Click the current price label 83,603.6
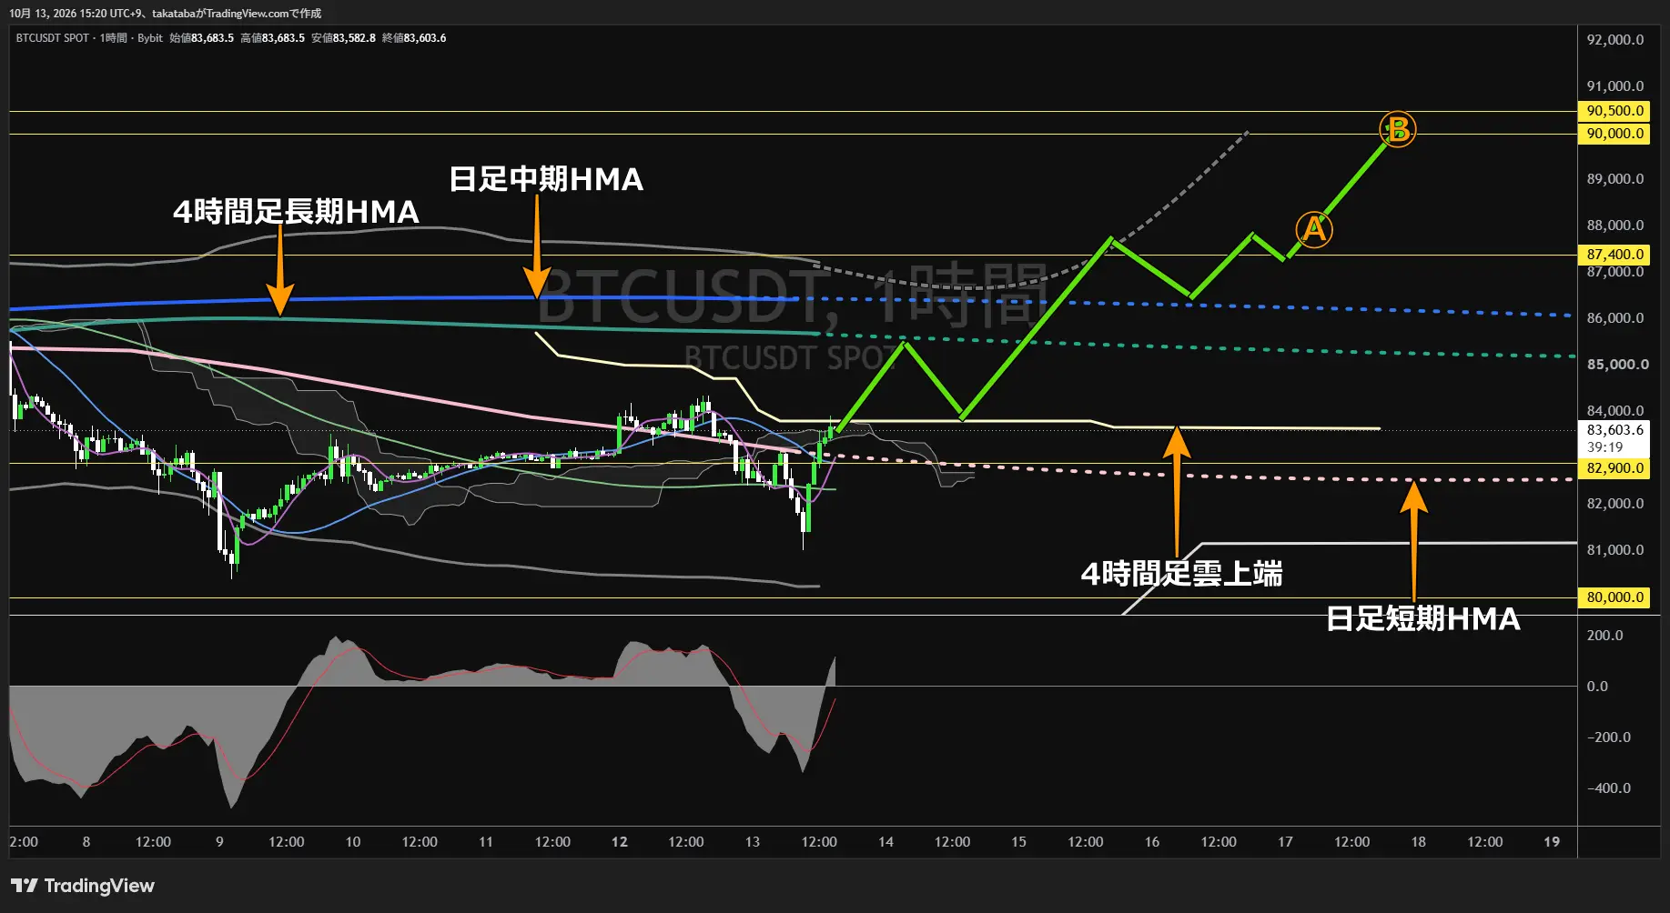Image resolution: width=1670 pixels, height=913 pixels. pos(1614,430)
